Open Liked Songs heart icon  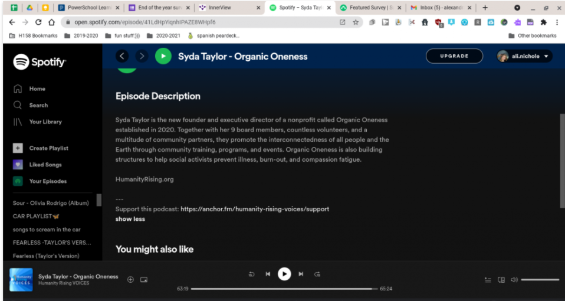(18, 165)
